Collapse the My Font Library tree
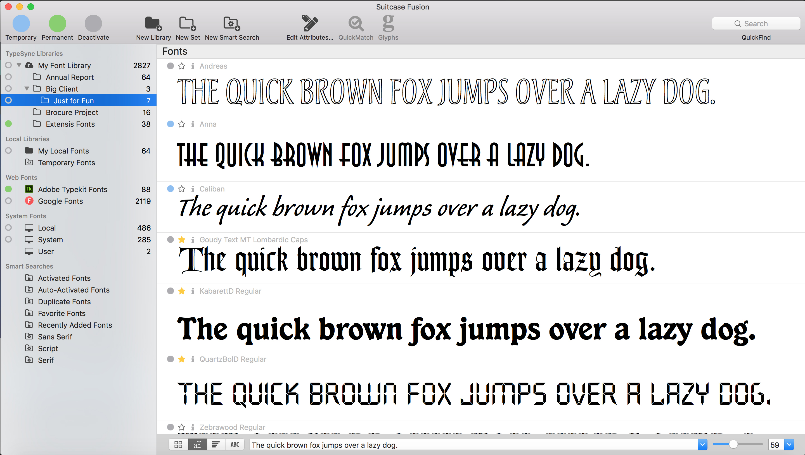Viewport: 805px width, 455px height. (x=19, y=65)
